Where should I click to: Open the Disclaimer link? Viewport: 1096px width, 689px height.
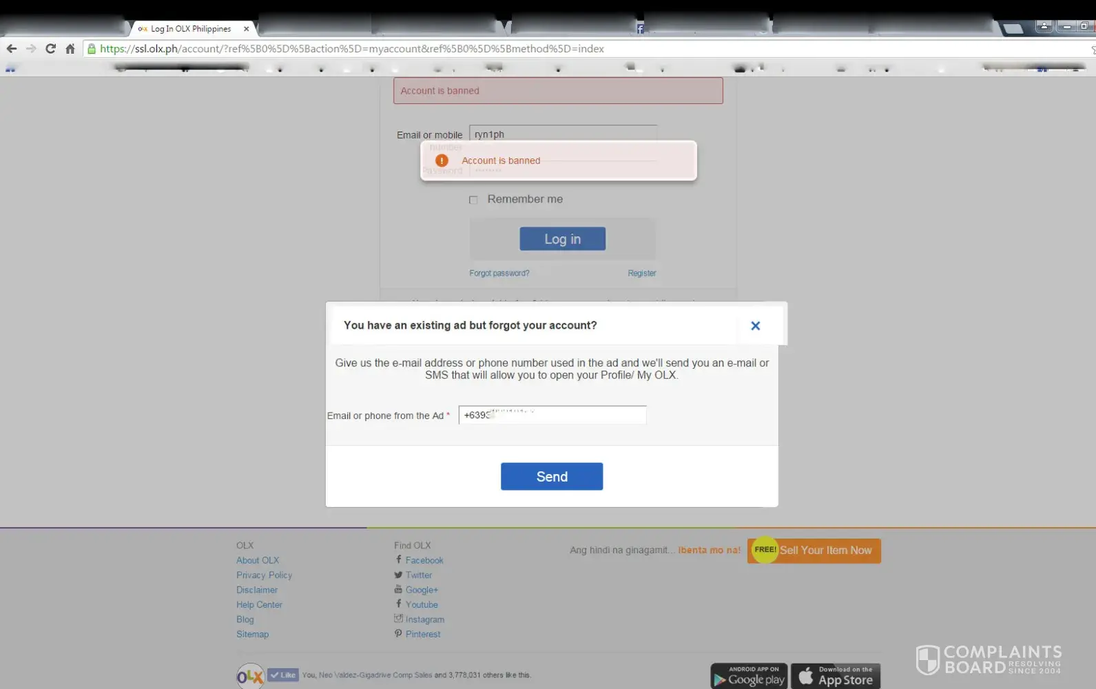[x=257, y=590]
